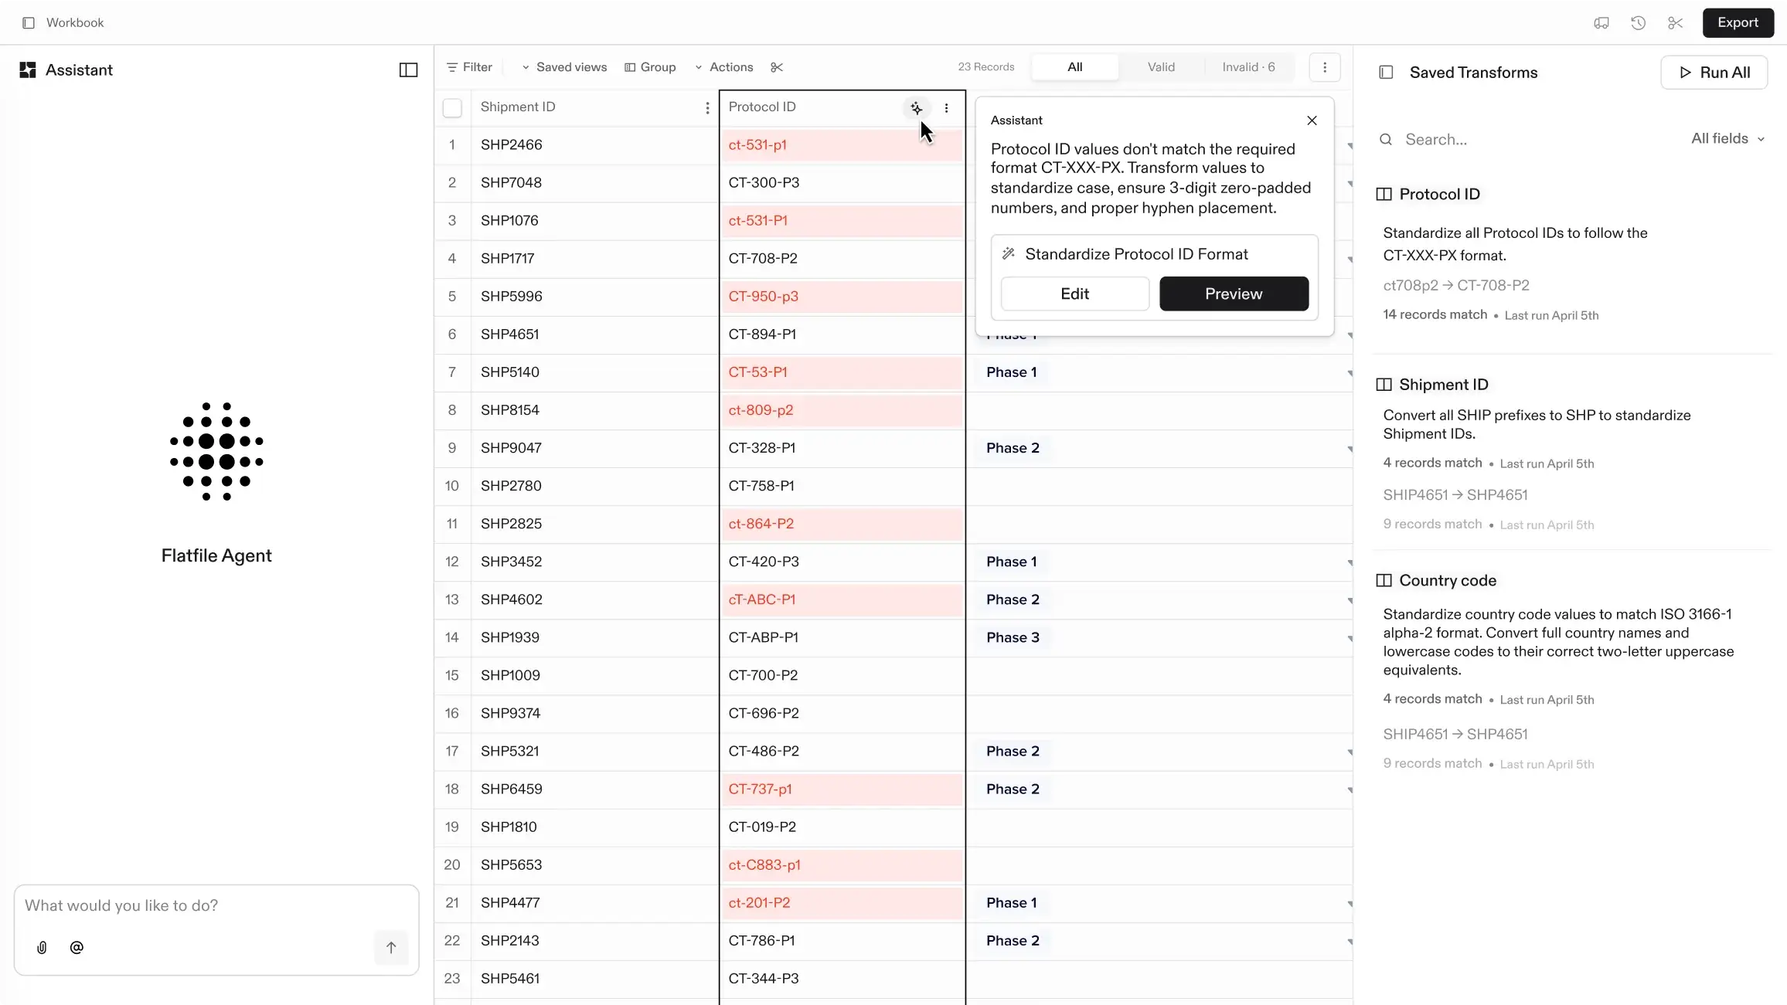Screen dimensions: 1787x1005
Task: Send message with the up arrow button
Action: [391, 948]
